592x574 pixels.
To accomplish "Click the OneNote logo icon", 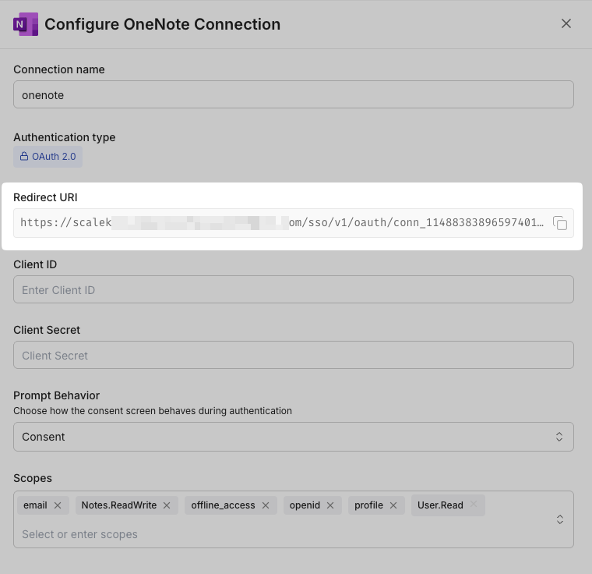I will tap(26, 24).
